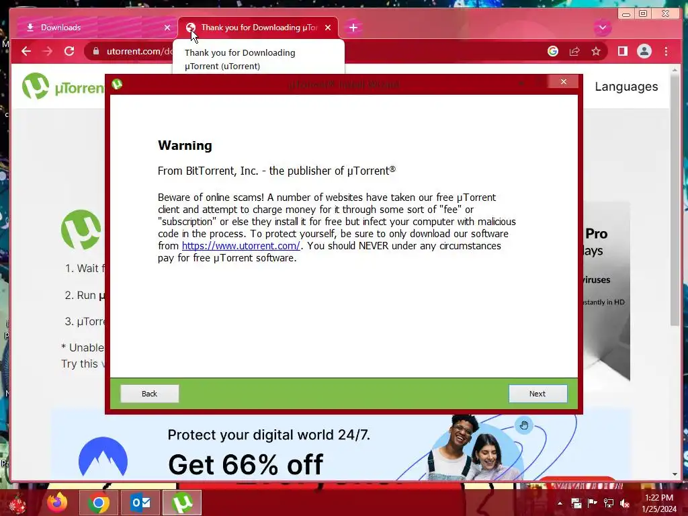Open the https://www.utorrent.com/ link in the warning
Viewport: 688px width, 516px height.
coord(241,246)
